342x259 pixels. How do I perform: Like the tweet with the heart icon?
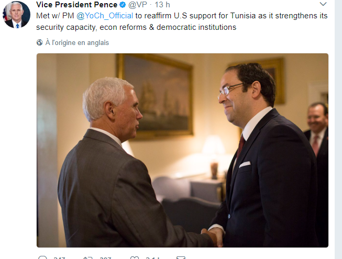135,258
